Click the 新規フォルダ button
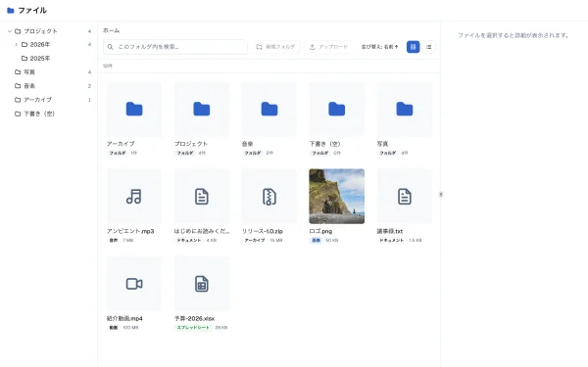588x367 pixels. [275, 47]
